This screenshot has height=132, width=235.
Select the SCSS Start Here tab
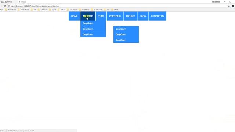(10, 2)
